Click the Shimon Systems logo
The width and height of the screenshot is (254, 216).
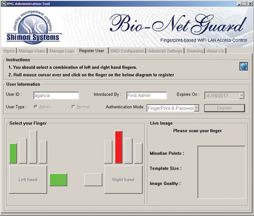pos(33,27)
